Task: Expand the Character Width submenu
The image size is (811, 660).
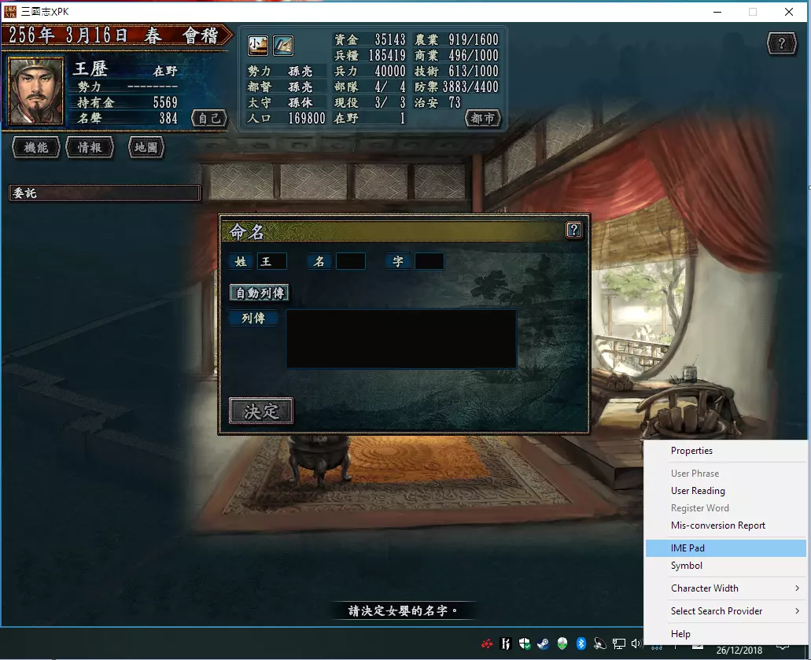Action: [x=726, y=588]
